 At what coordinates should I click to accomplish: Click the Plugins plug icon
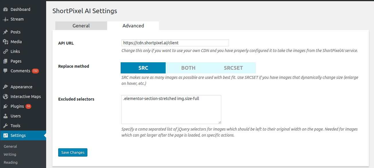click(5, 106)
